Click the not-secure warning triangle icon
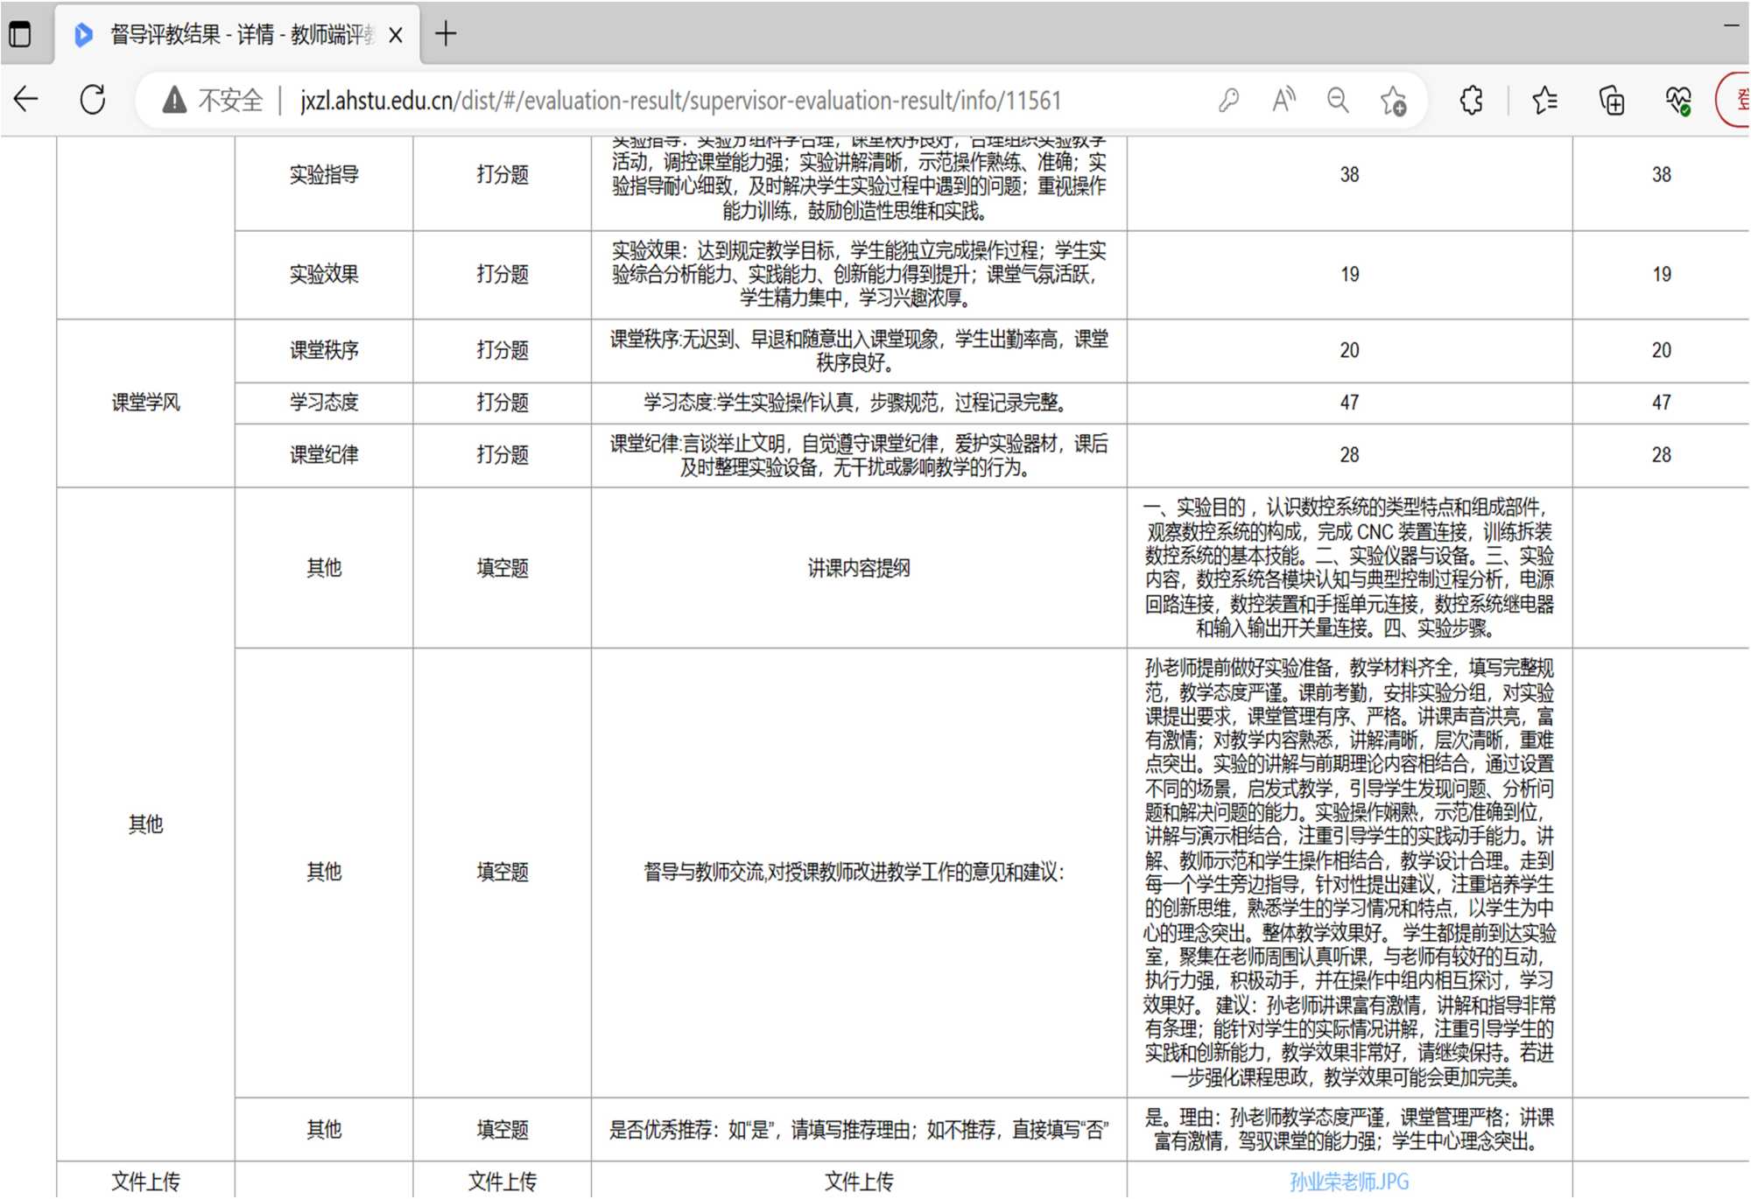Screen dimensions: 1751x1199 (x=174, y=101)
